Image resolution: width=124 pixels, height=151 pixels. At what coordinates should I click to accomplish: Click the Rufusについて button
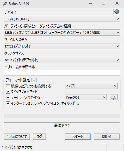click(x=17, y=136)
